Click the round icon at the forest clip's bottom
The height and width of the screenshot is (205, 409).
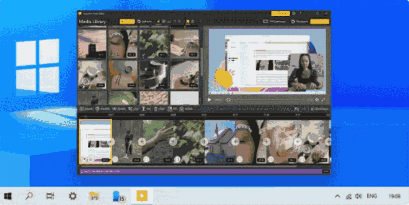pyautogui.click(x=115, y=159)
